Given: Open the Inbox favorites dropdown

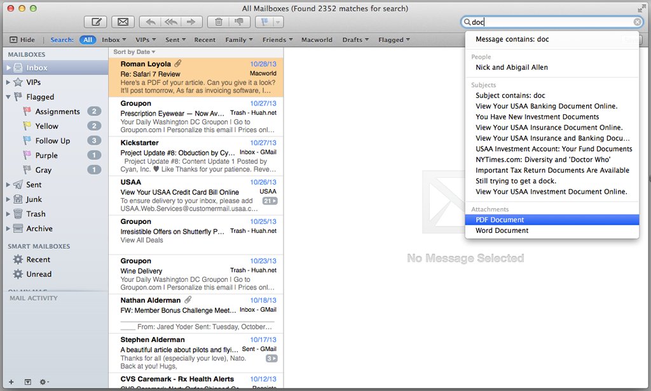Looking at the screenshot, I should tap(114, 39).
